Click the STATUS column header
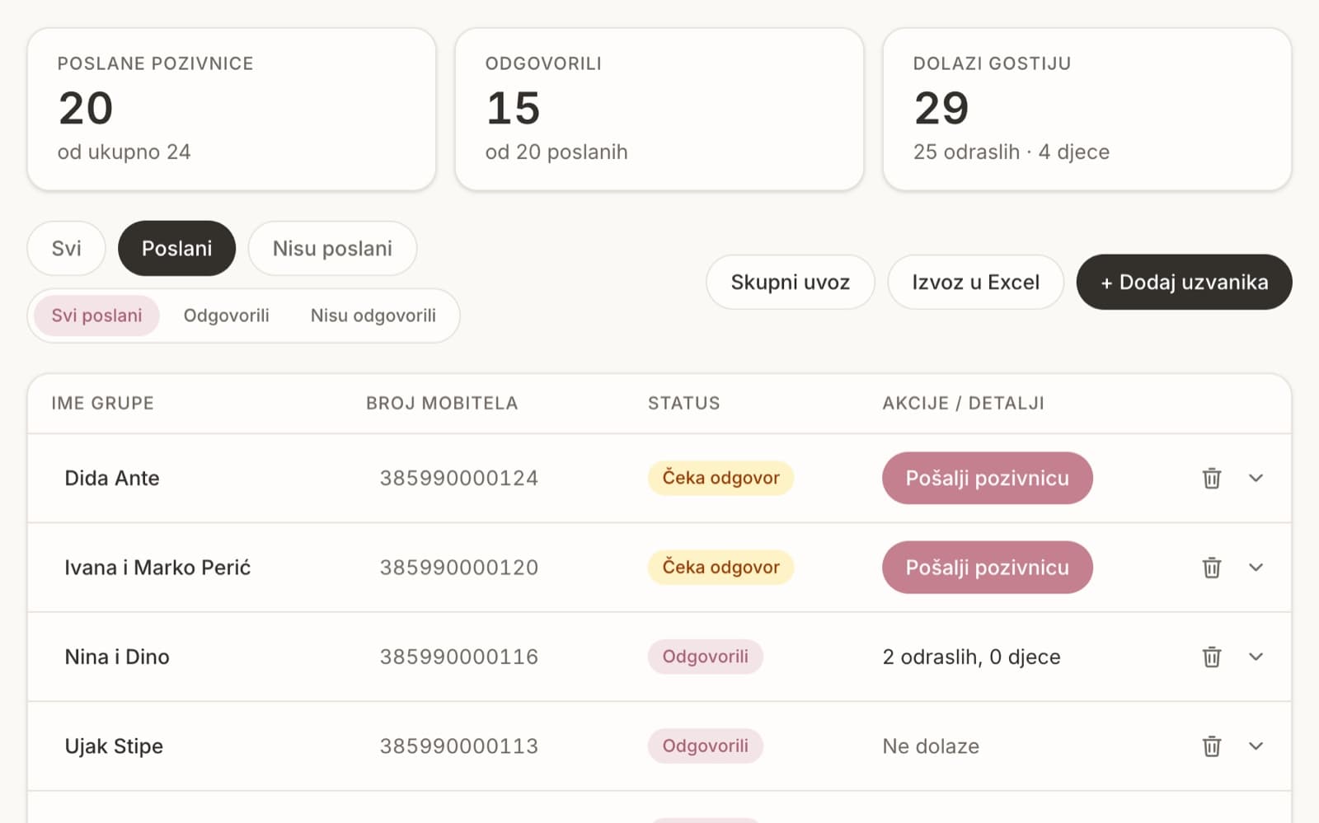The image size is (1319, 823). point(683,403)
